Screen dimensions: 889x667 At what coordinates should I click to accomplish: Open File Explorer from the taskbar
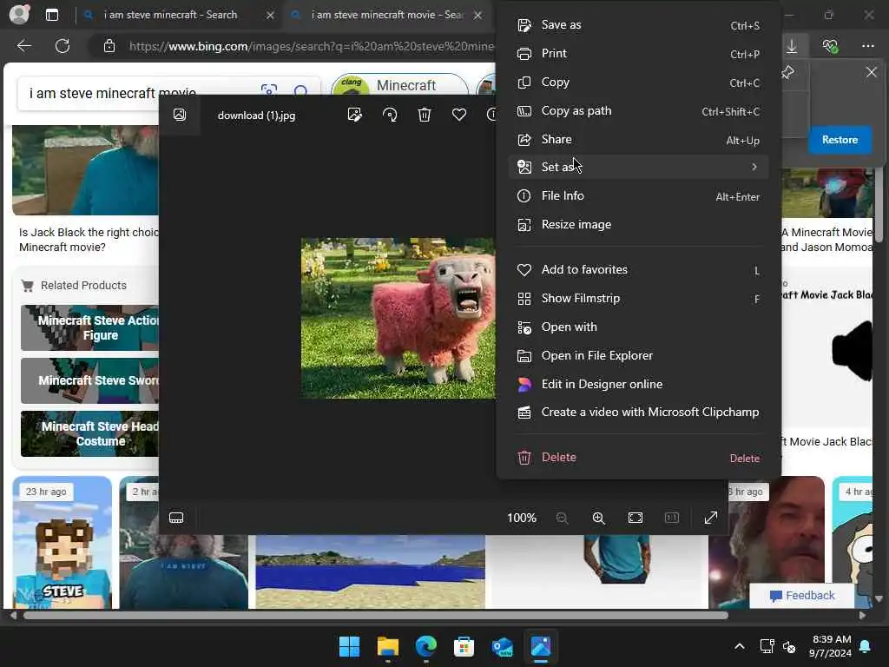point(388,646)
